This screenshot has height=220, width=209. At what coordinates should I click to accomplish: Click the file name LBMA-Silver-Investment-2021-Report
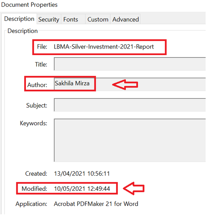(x=104, y=47)
